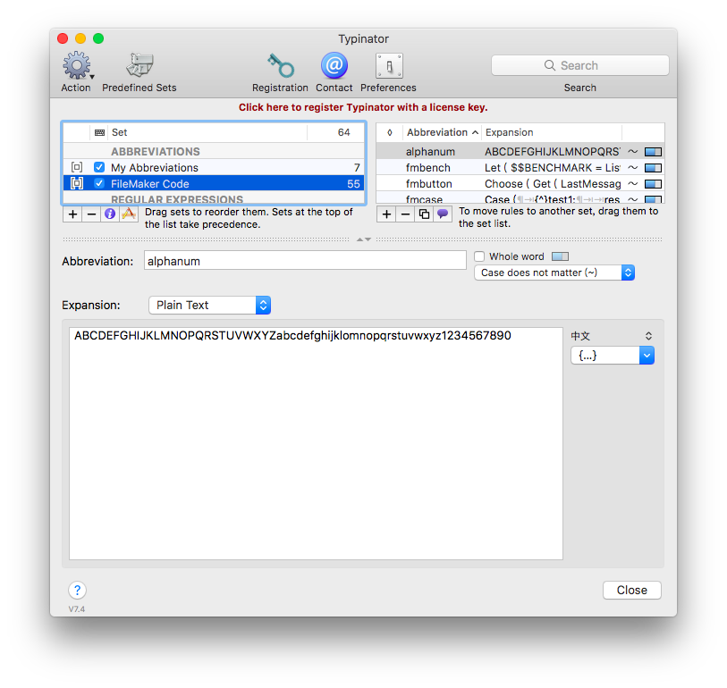
Task: Open help with the question mark button
Action: click(78, 591)
